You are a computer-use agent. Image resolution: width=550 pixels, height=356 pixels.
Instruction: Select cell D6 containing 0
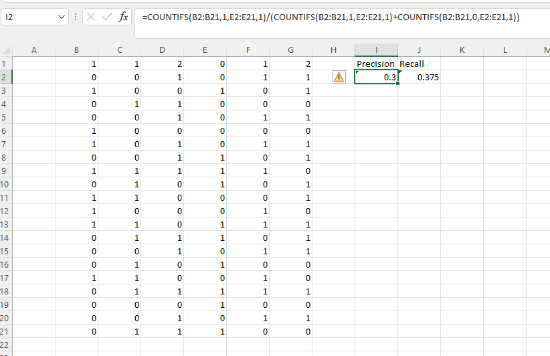(x=162, y=131)
